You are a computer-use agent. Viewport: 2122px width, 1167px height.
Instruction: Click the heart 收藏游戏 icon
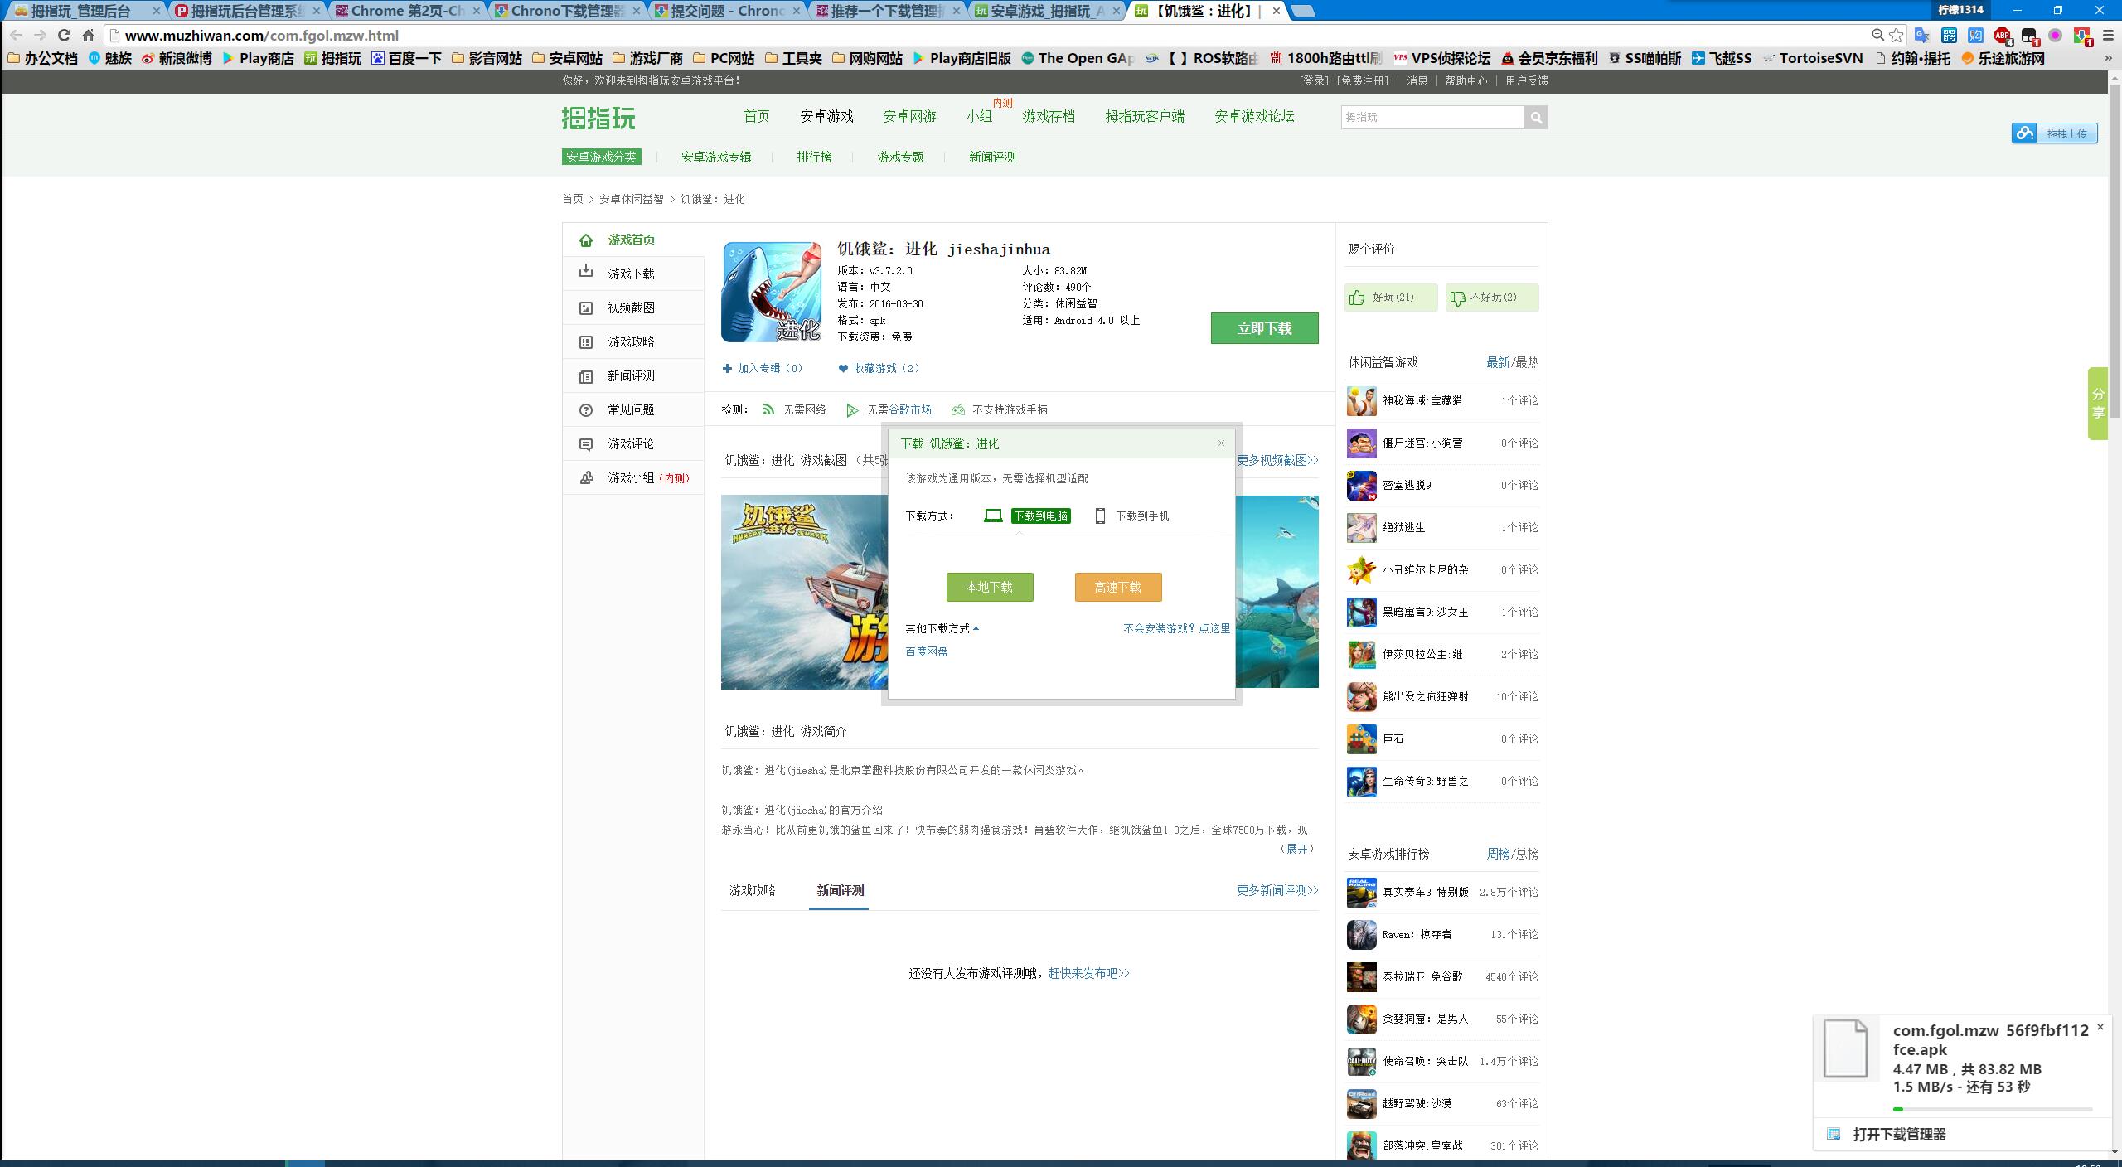pyautogui.click(x=843, y=369)
